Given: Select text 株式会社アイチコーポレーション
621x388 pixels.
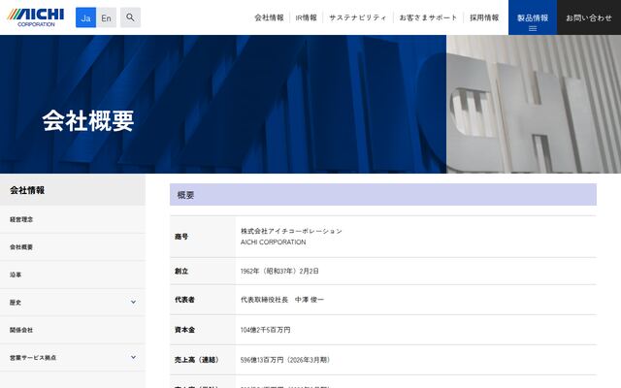Looking at the screenshot, I should [291, 231].
